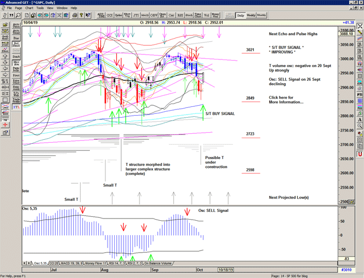Click the PTI button on right panel
Screen dimensions: 364x278
tap(359, 95)
